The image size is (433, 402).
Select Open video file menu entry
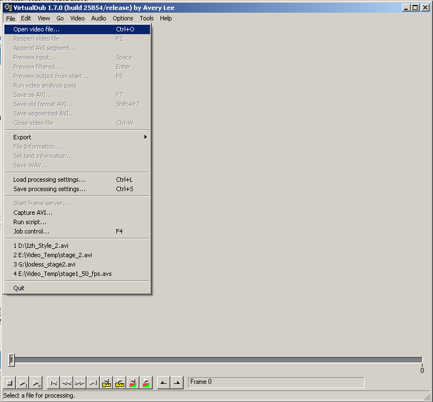pos(77,29)
